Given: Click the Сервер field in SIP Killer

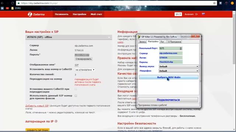Looking at the screenshot, I should pyautogui.click(x=171, y=53).
